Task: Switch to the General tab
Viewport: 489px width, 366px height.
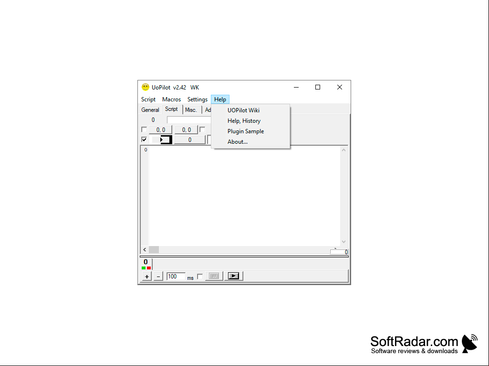Action: pyautogui.click(x=150, y=110)
